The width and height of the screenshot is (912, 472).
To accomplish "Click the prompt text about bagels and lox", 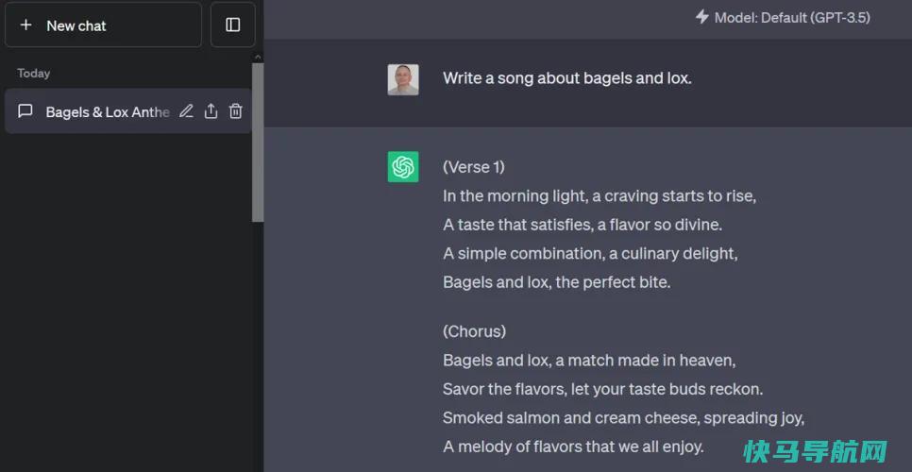I will 567,78.
